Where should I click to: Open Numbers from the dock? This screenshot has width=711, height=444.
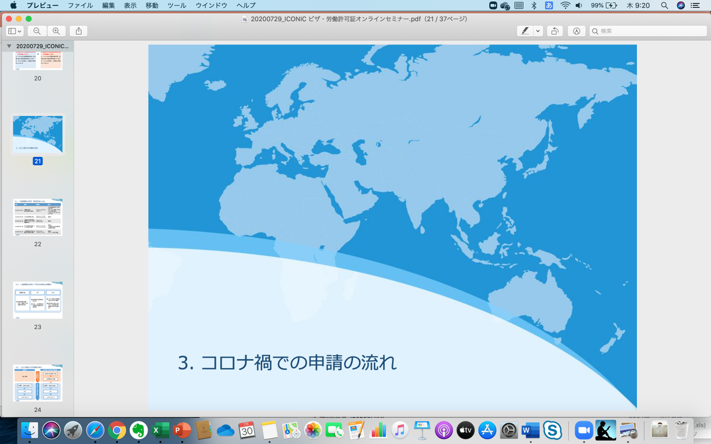(x=378, y=430)
